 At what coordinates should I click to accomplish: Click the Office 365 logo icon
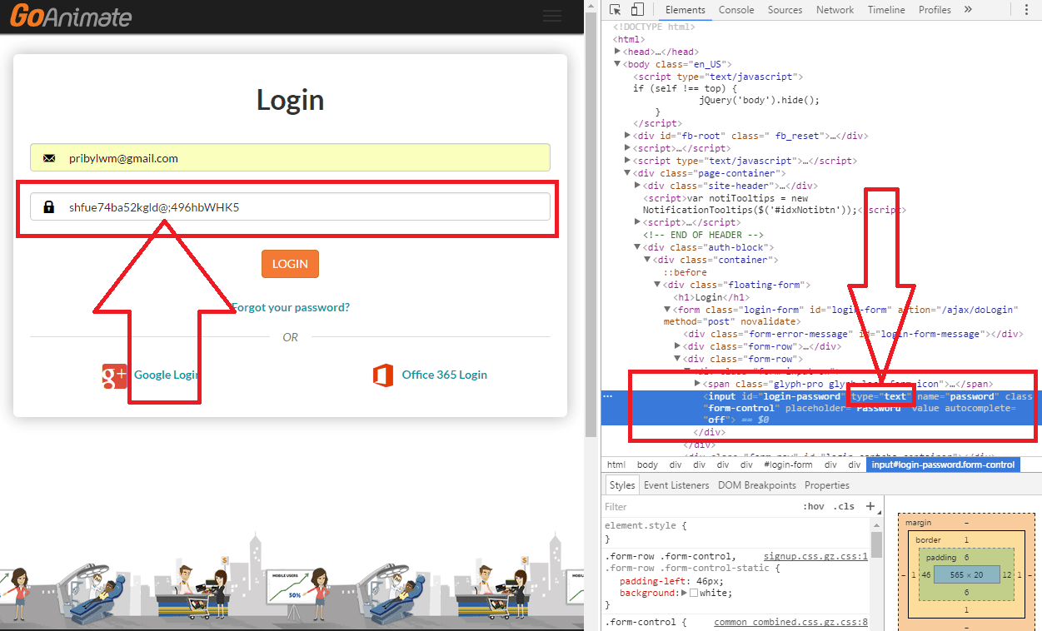383,375
